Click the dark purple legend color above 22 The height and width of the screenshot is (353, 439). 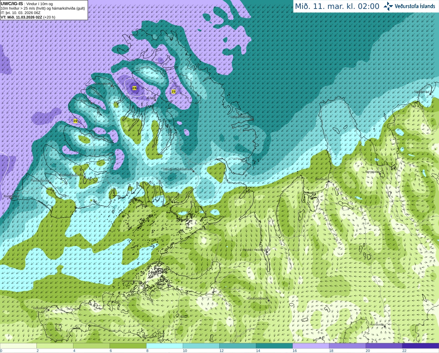click(420, 346)
